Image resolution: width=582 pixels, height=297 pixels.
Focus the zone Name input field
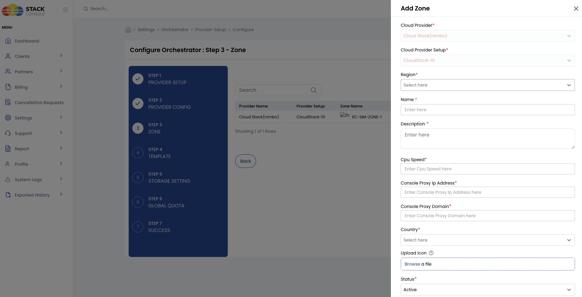click(488, 110)
